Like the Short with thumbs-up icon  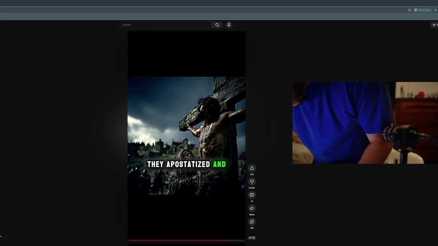[x=252, y=168]
